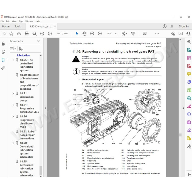Click the bookmarks panel scrollbar thumb
The height and width of the screenshot is (192, 192).
pyautogui.click(x=41, y=170)
